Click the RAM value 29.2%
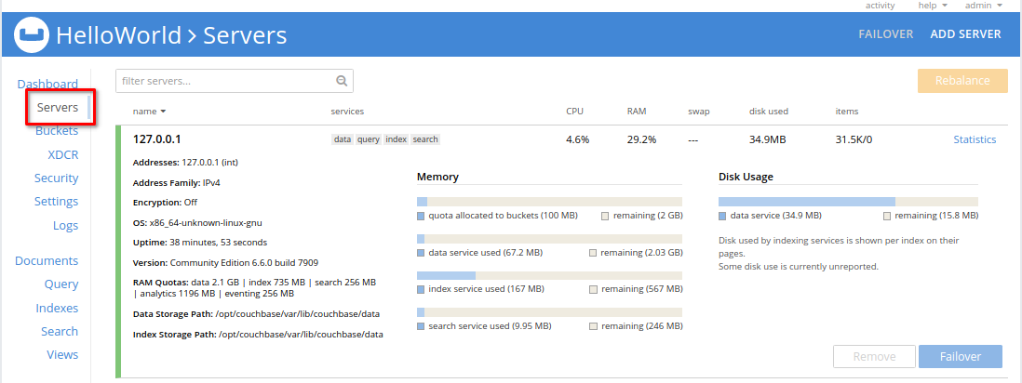The image size is (1022, 383). (641, 139)
